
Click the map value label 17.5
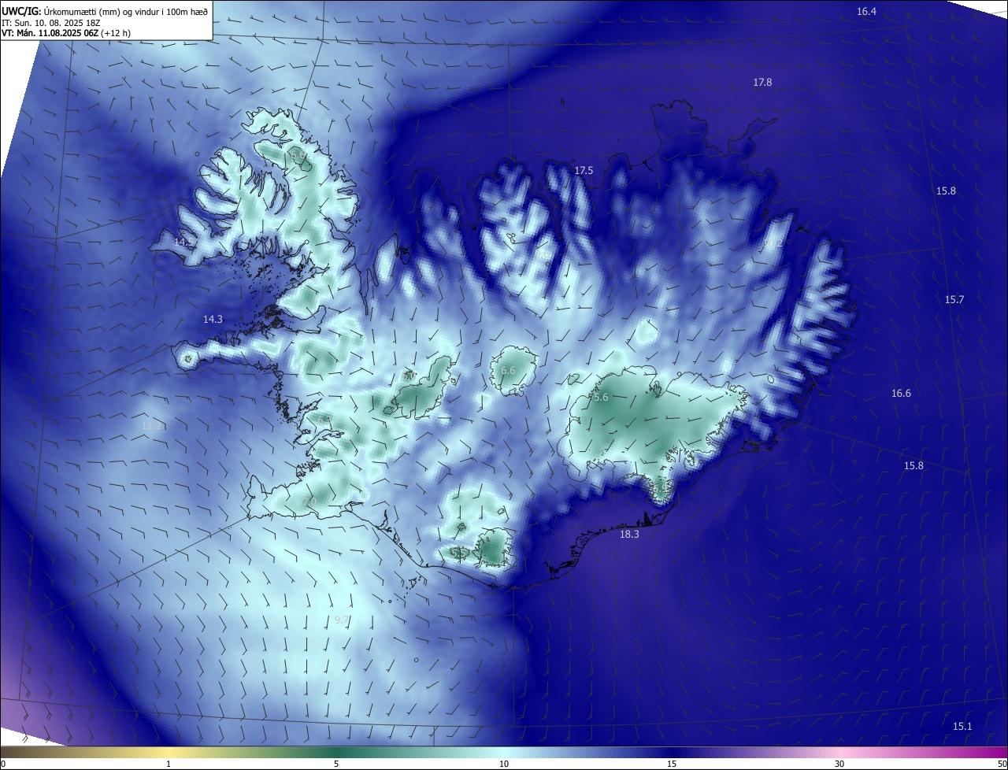click(x=584, y=170)
